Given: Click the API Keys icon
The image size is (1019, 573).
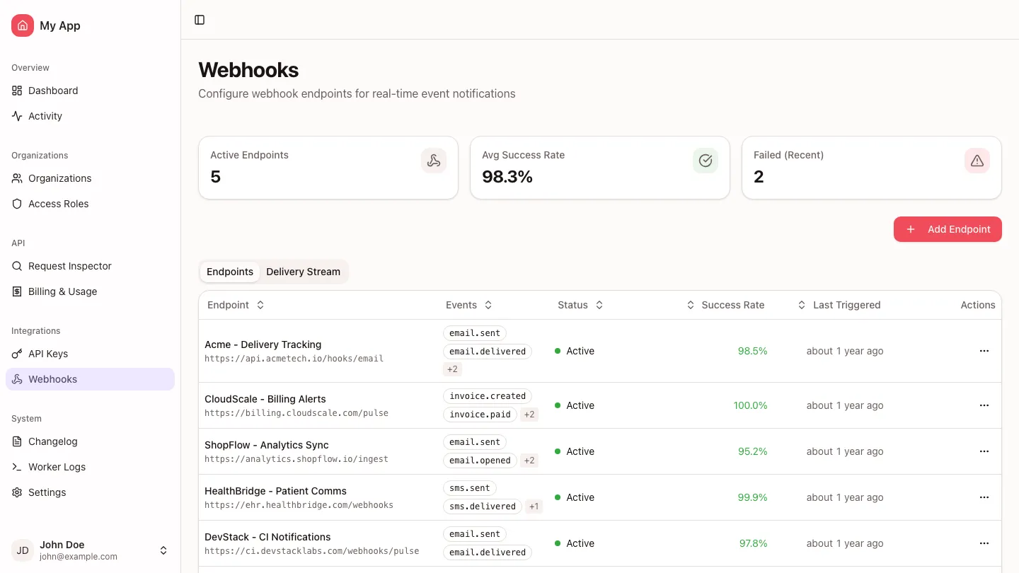Looking at the screenshot, I should (17, 354).
